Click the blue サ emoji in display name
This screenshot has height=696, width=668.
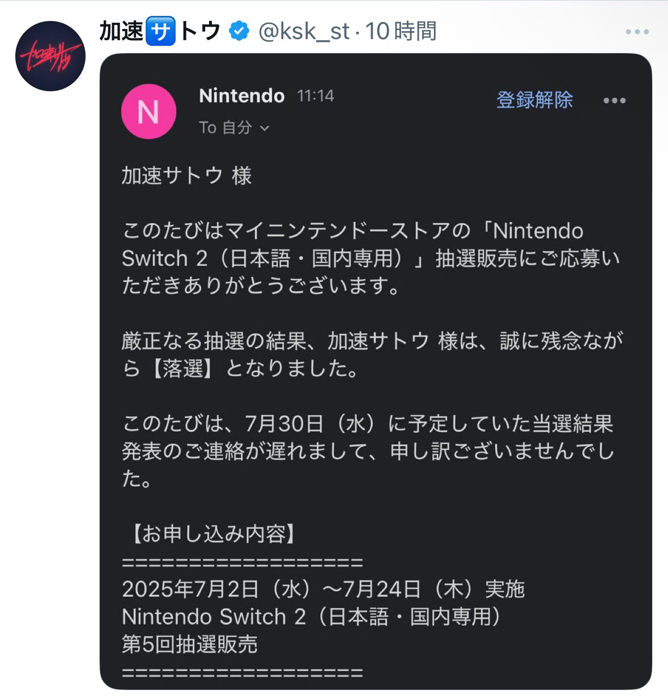pyautogui.click(x=160, y=31)
